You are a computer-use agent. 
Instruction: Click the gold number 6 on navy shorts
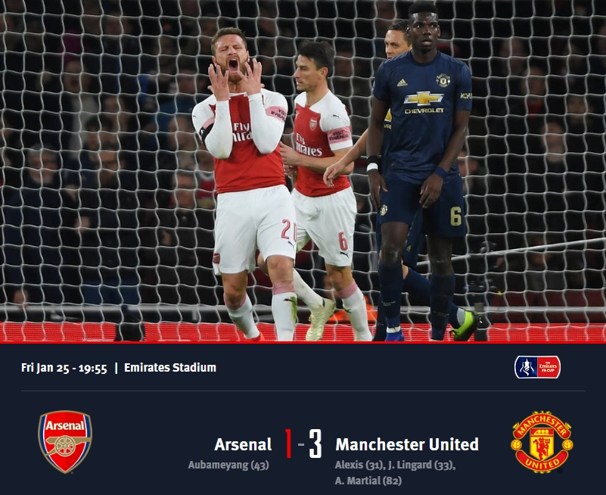456,216
